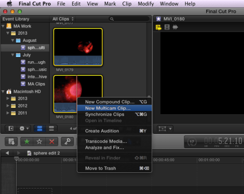Mark clip as Favorite with green star

tap(27, 142)
